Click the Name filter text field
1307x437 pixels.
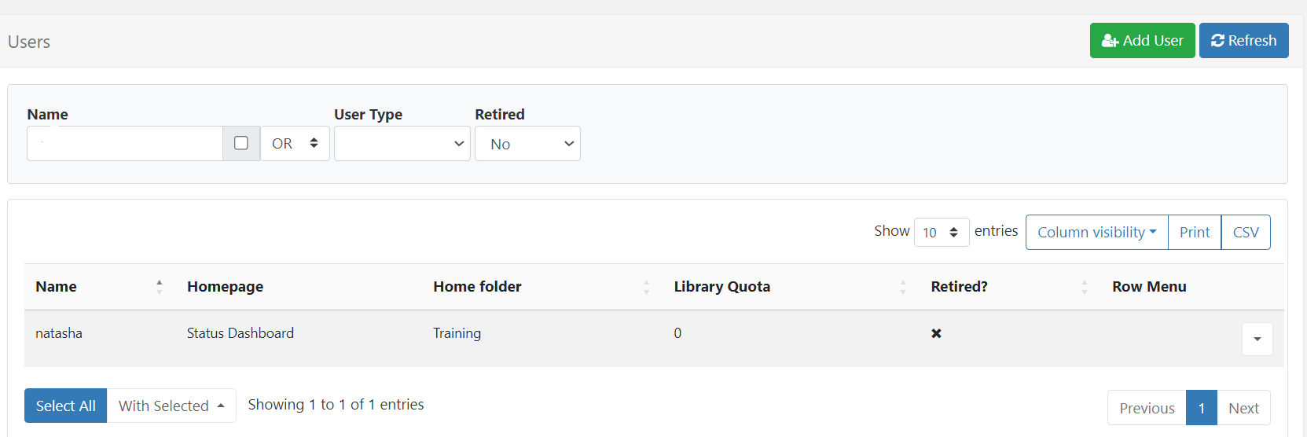(x=125, y=144)
